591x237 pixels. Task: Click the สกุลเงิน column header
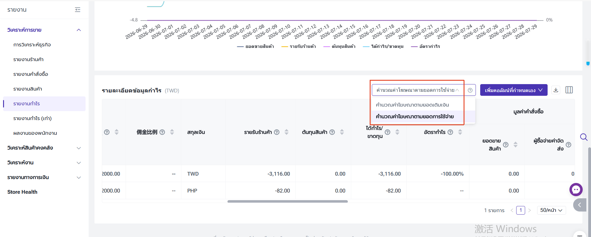pos(196,132)
